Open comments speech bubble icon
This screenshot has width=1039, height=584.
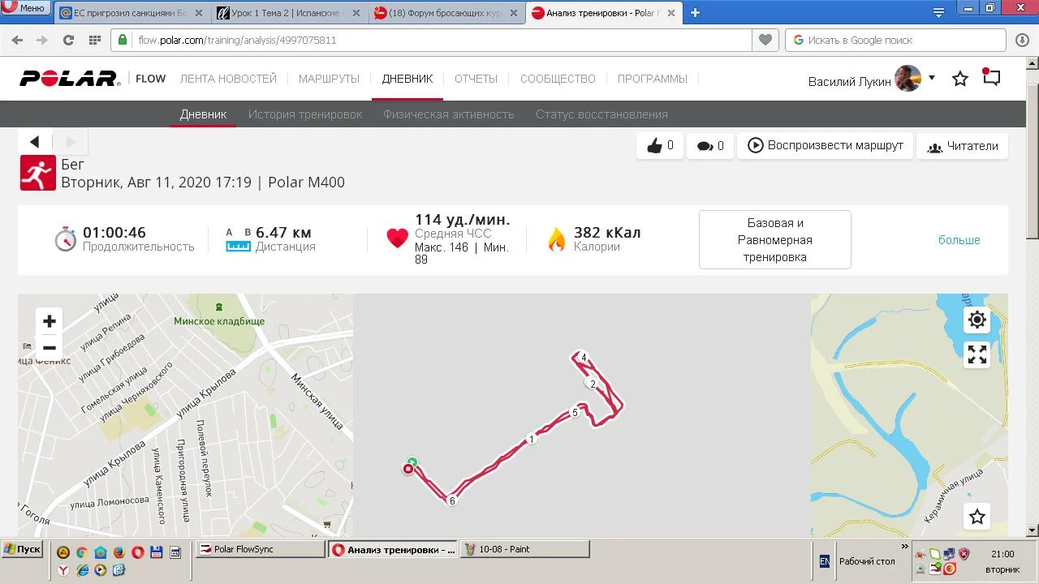[x=709, y=146]
